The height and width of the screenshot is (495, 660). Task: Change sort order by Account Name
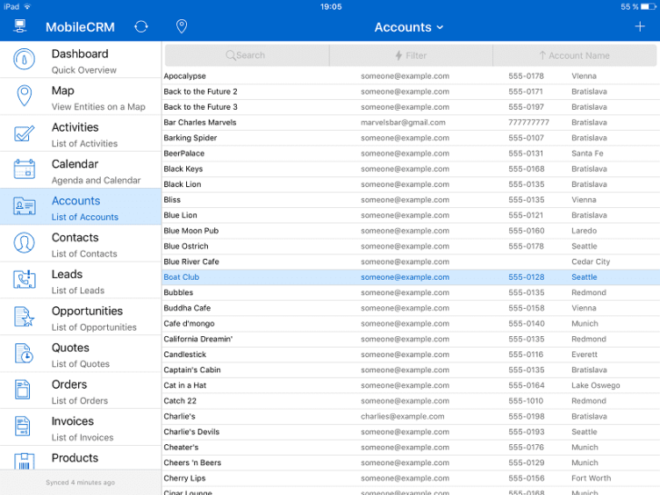574,55
